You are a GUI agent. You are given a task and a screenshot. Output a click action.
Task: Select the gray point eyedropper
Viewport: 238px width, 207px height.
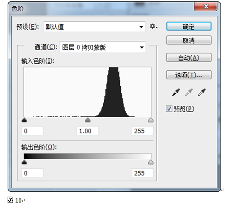[x=189, y=92]
